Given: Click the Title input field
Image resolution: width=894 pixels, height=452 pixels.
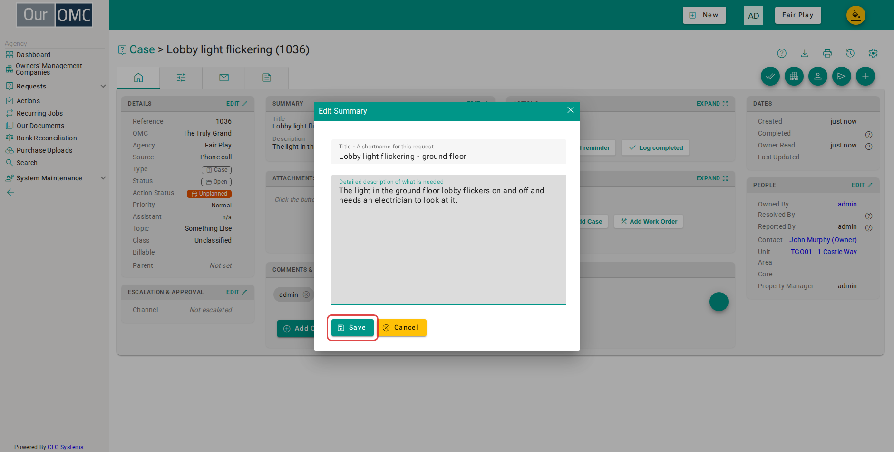Looking at the screenshot, I should (448, 152).
